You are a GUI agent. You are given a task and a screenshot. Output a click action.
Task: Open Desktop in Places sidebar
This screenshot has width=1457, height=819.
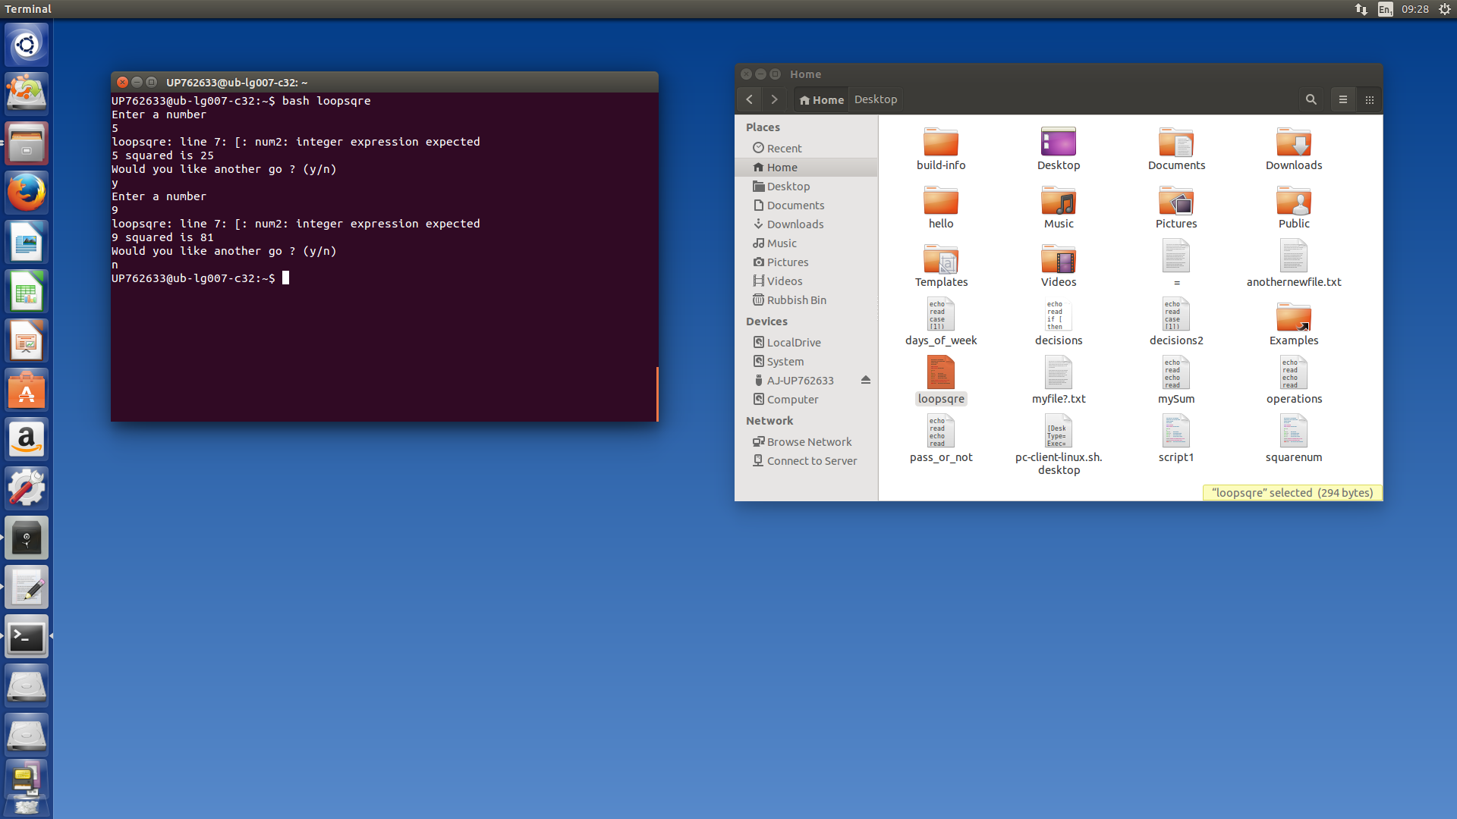[806, 187]
